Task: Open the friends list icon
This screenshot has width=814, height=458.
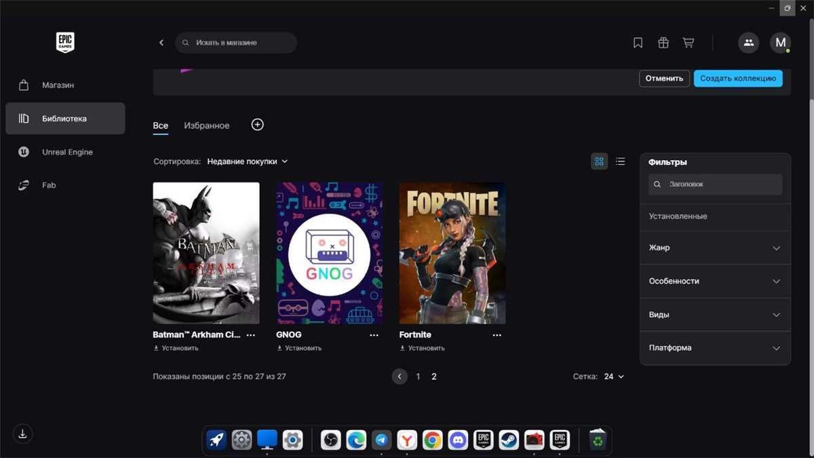Action: click(749, 43)
